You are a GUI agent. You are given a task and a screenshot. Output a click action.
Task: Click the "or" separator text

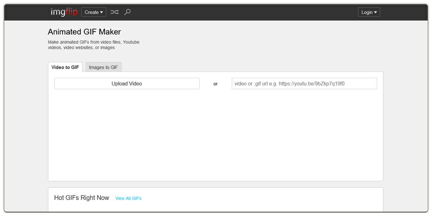216,84
